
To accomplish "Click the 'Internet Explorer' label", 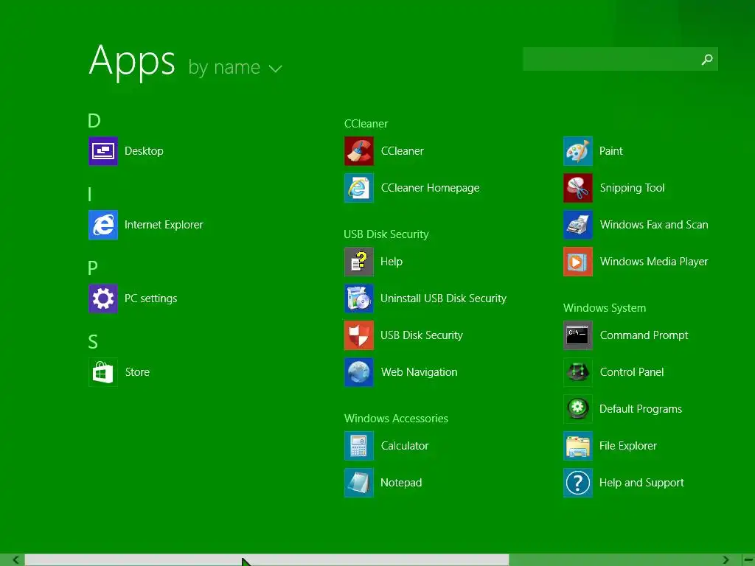I will [164, 225].
